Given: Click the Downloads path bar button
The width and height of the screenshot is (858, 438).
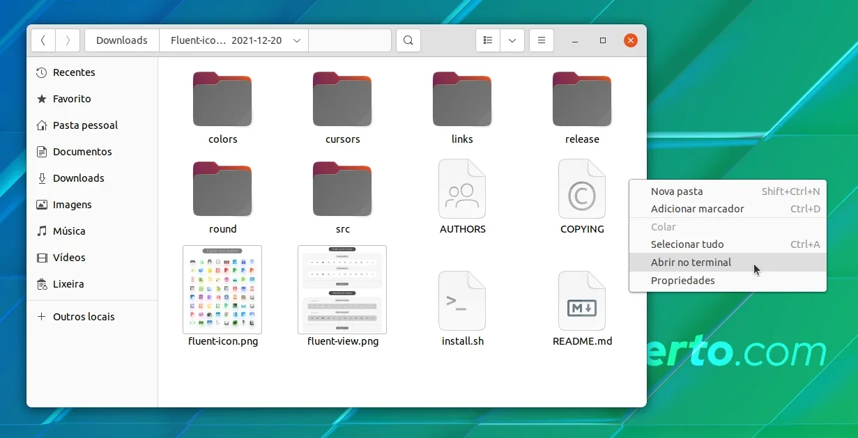Looking at the screenshot, I should 122,40.
